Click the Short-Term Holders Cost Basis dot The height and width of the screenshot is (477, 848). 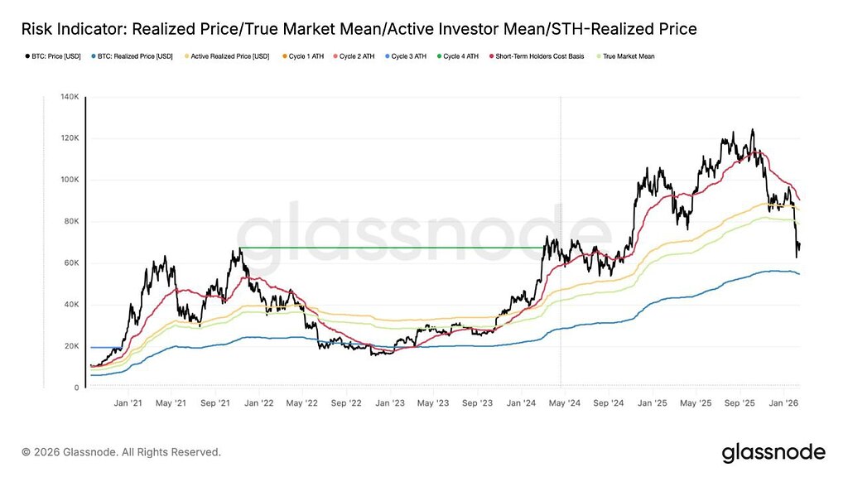click(491, 56)
